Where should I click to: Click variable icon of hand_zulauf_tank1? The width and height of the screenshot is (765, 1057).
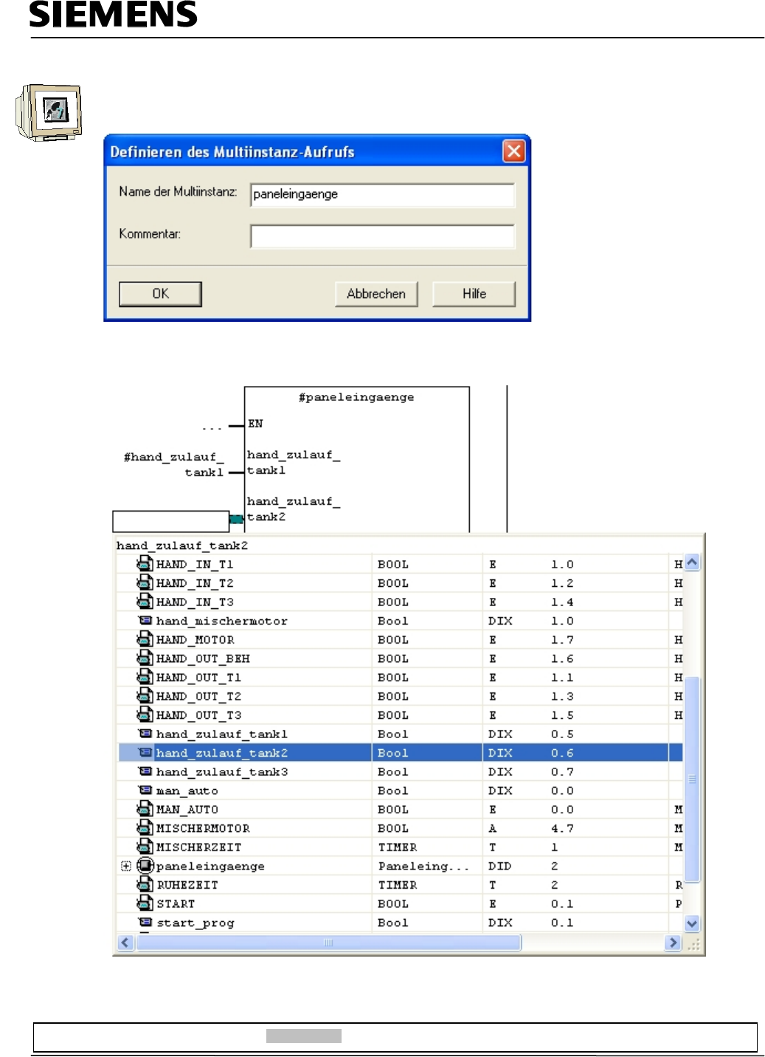pyautogui.click(x=145, y=734)
